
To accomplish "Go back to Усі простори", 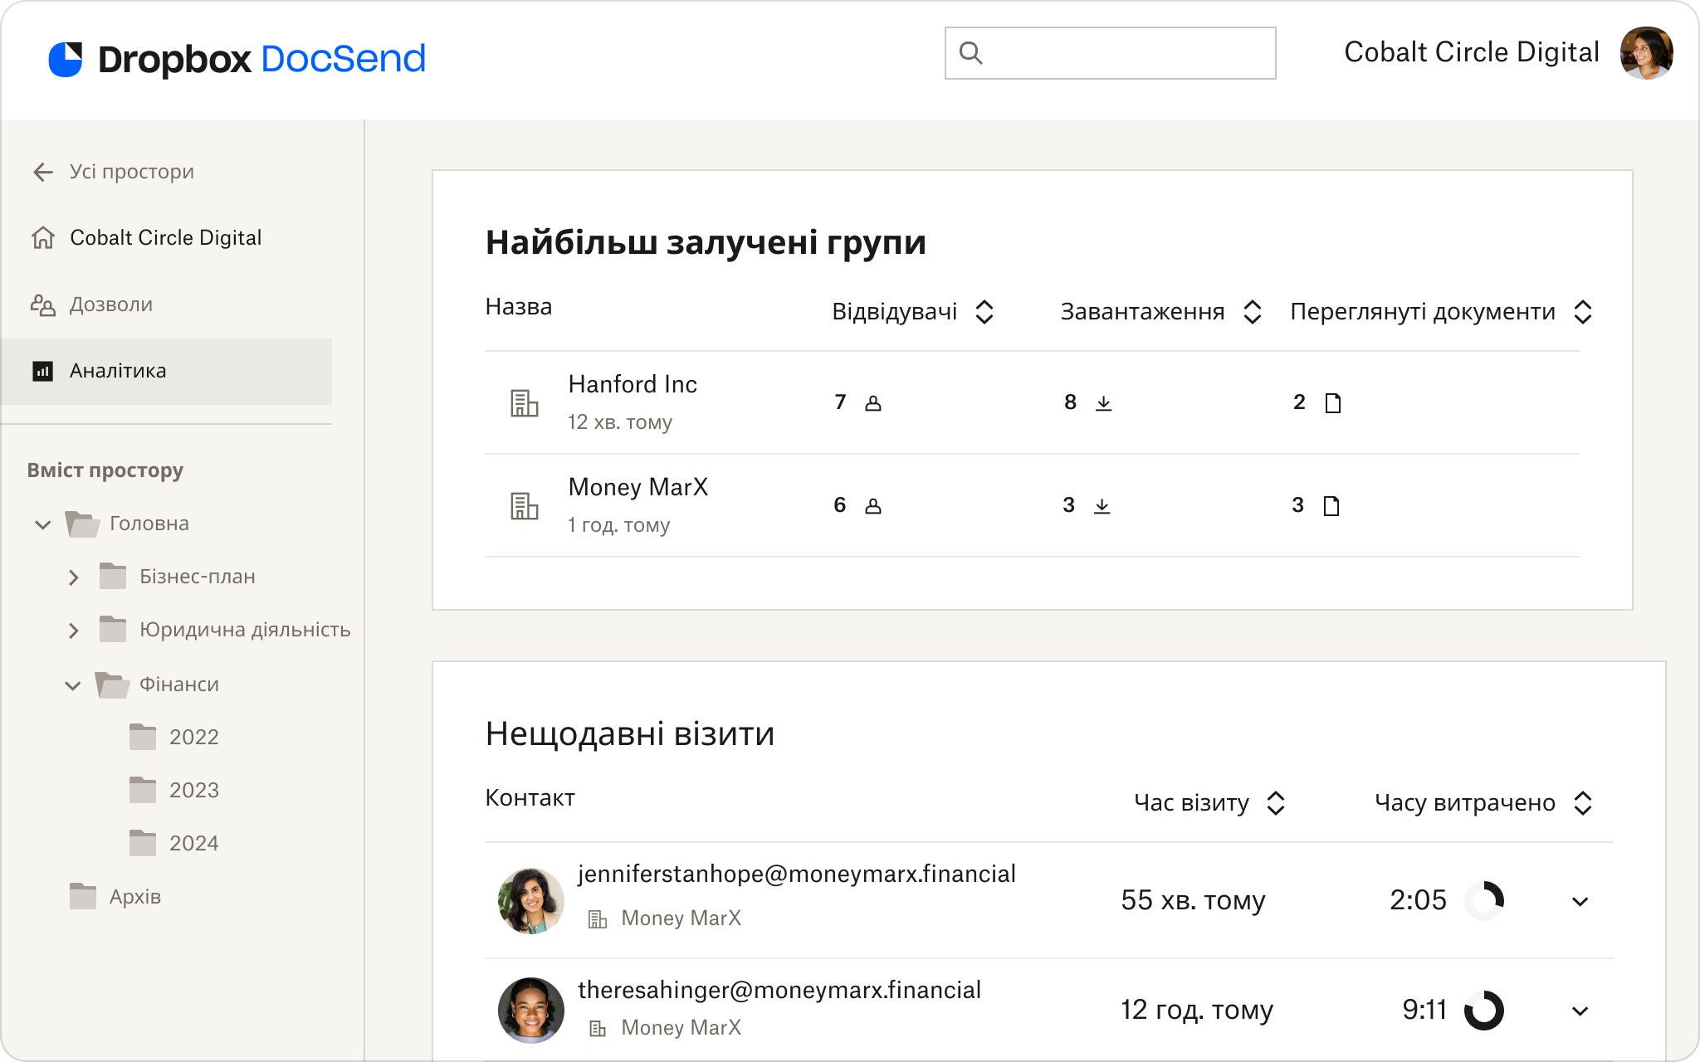I will pos(132,172).
